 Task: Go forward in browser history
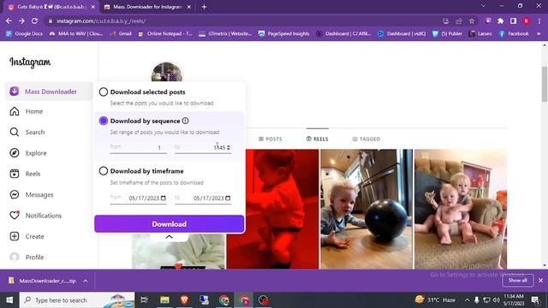21,21
